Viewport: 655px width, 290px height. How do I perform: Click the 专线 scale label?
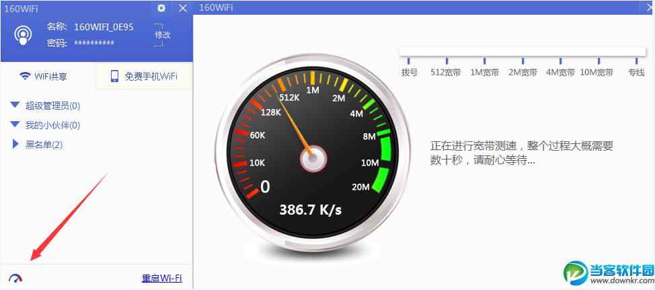[x=637, y=73]
